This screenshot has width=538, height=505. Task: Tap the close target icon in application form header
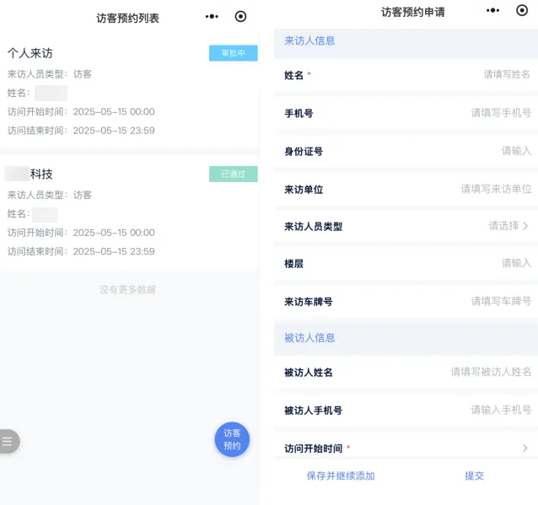click(x=522, y=12)
